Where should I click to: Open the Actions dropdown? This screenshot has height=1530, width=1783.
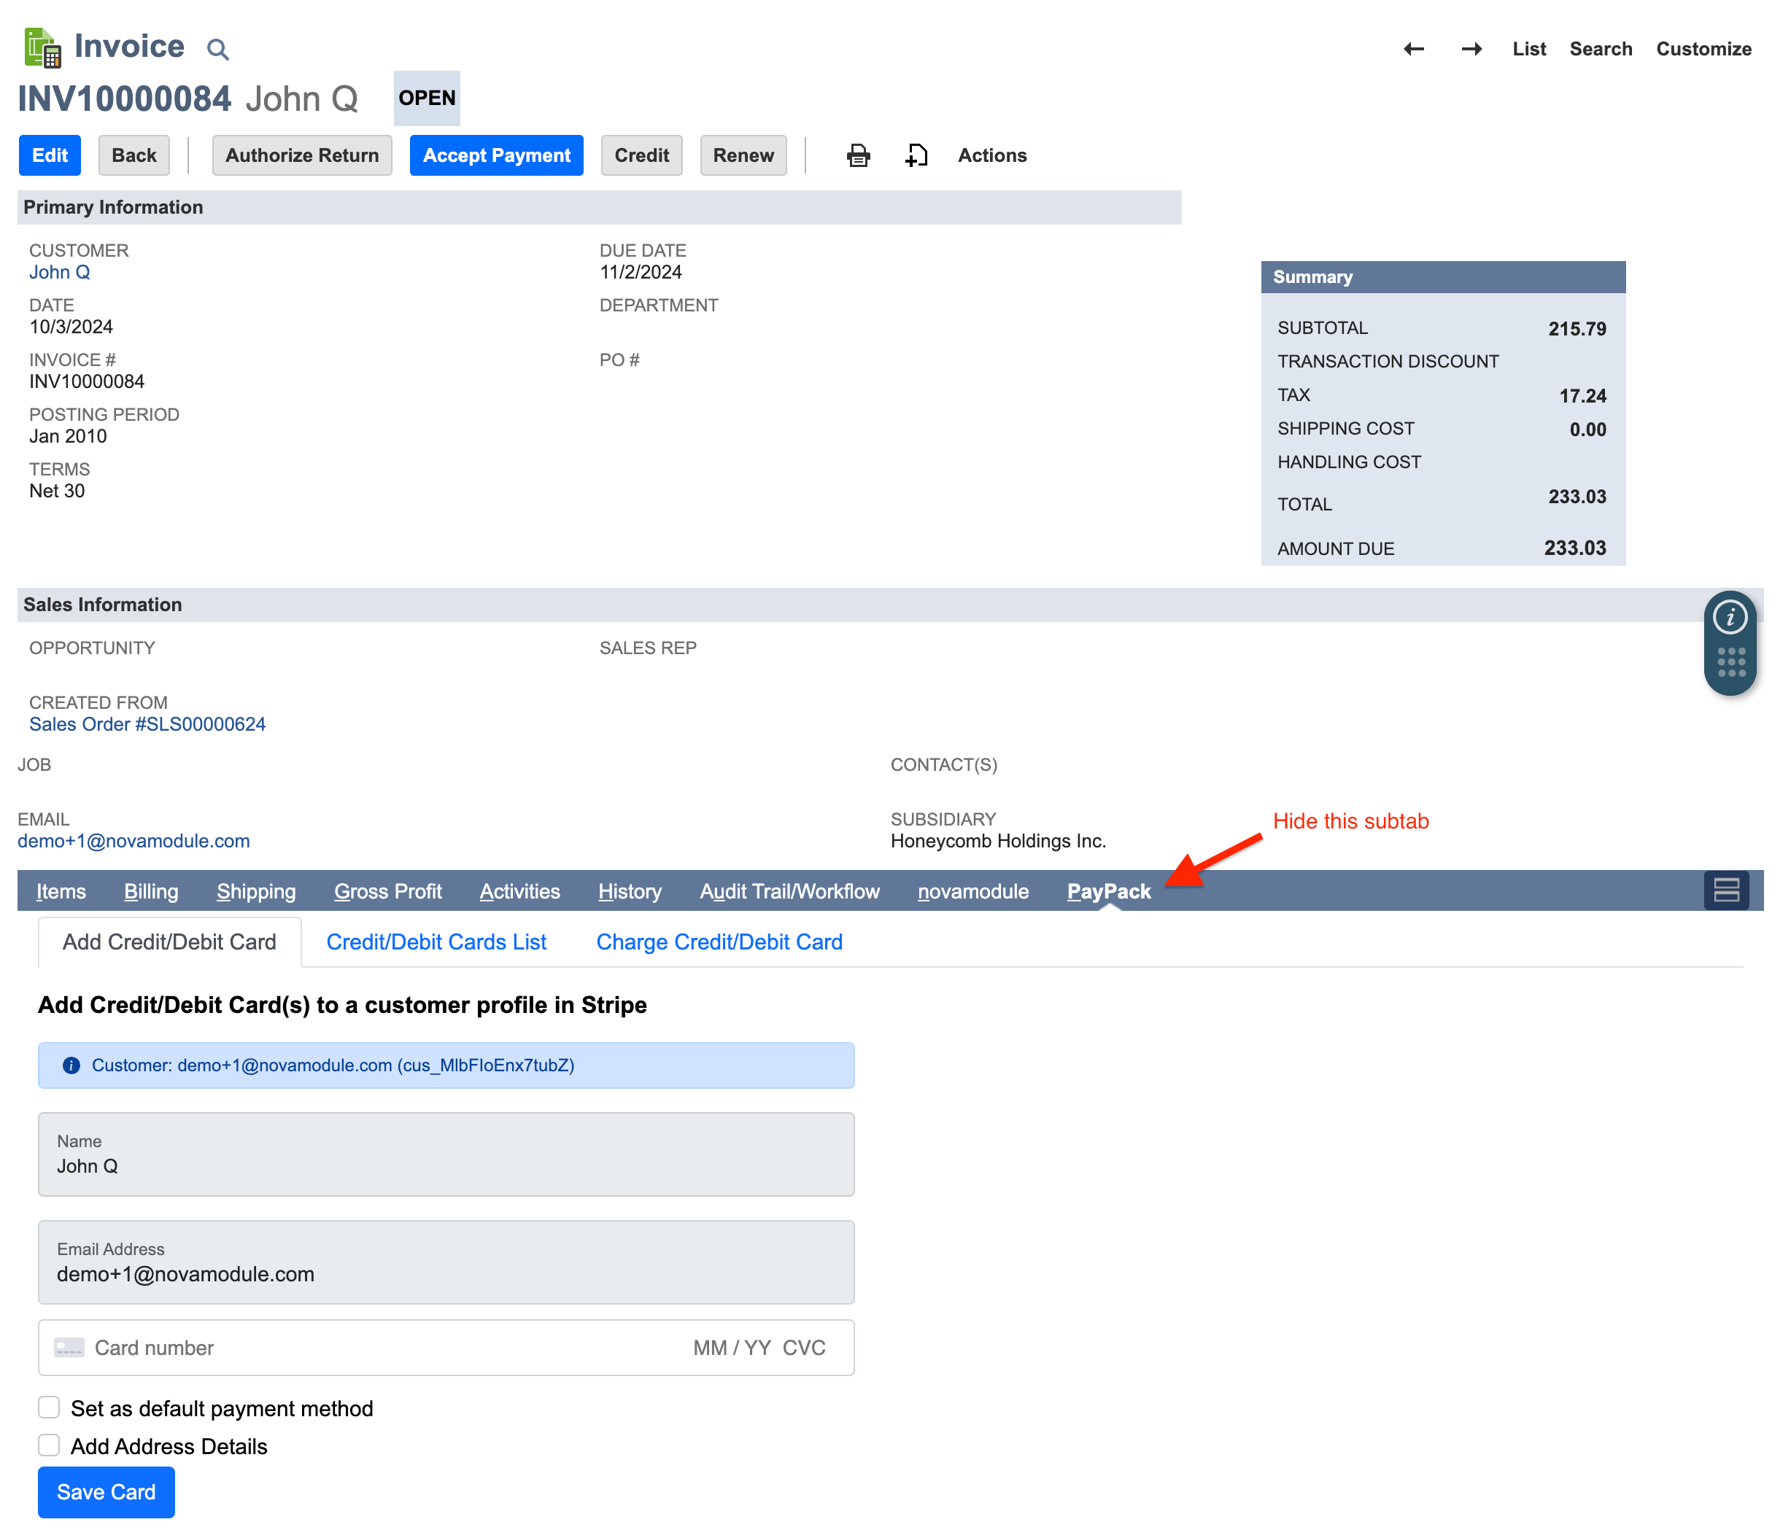[x=992, y=155]
